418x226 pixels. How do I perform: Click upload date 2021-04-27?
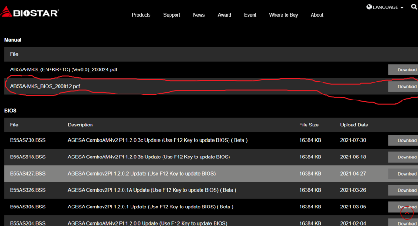coord(353,173)
